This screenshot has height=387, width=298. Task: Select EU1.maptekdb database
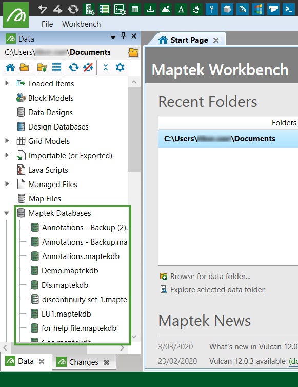pyautogui.click(x=66, y=314)
